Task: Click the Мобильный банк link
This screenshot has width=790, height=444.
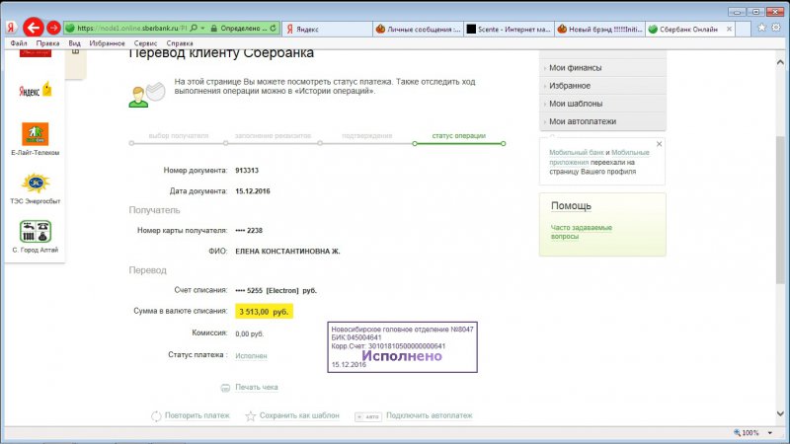Action: [577, 153]
